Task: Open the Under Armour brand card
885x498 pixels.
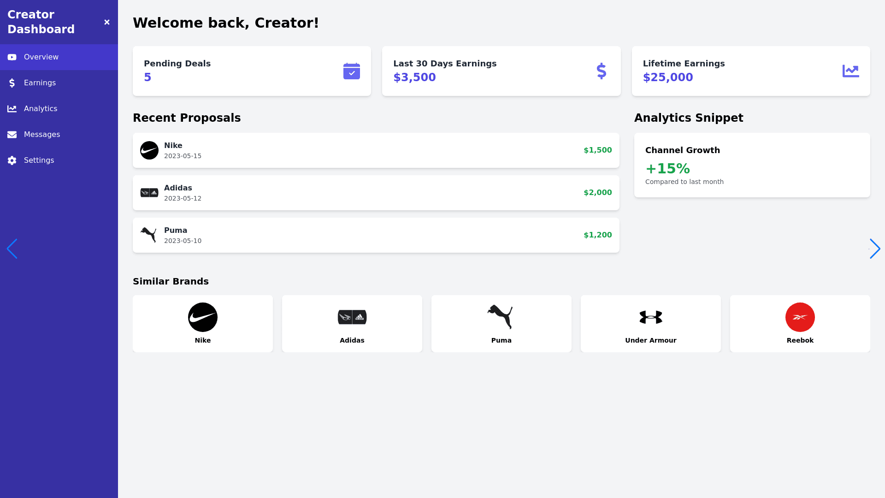Action: [x=650, y=324]
